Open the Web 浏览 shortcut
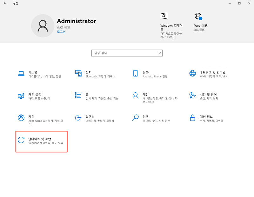This screenshot has height=197, width=254. 198,16
